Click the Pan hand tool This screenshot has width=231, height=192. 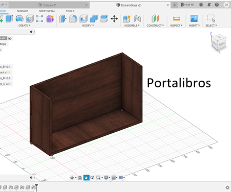(86, 178)
